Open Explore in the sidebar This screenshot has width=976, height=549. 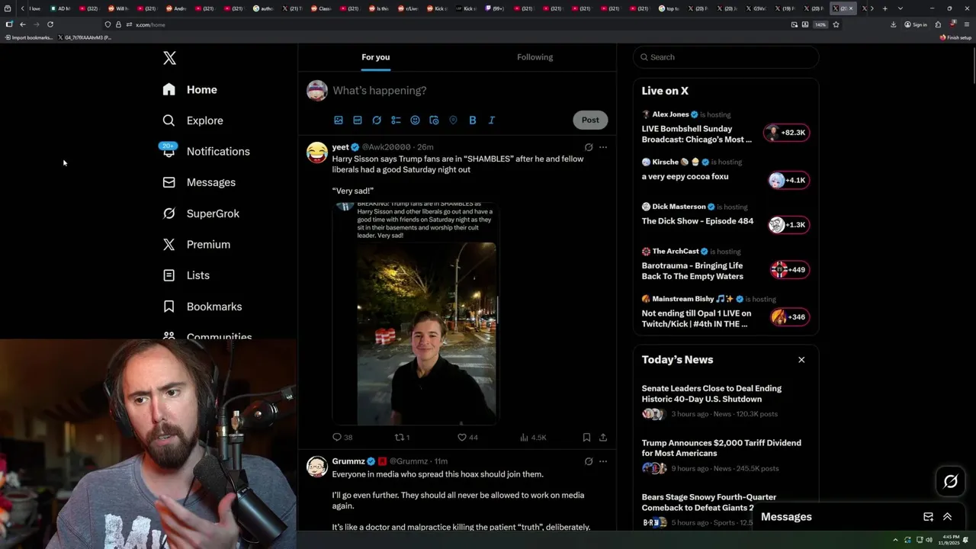[x=193, y=120]
